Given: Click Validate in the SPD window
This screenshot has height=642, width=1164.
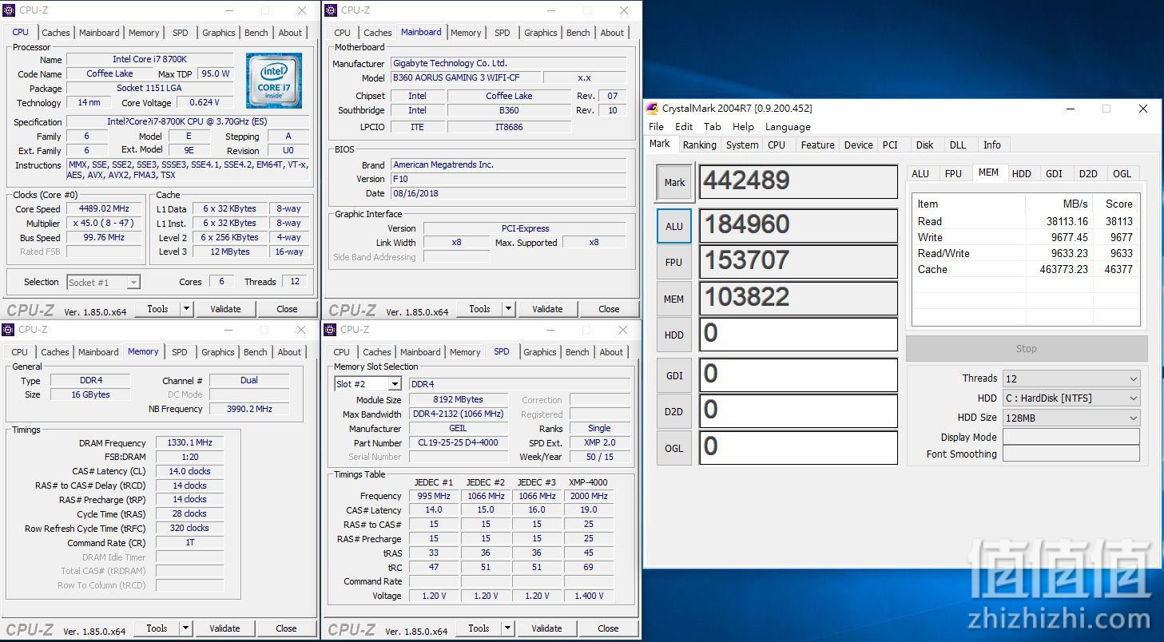Looking at the screenshot, I should click(x=546, y=628).
